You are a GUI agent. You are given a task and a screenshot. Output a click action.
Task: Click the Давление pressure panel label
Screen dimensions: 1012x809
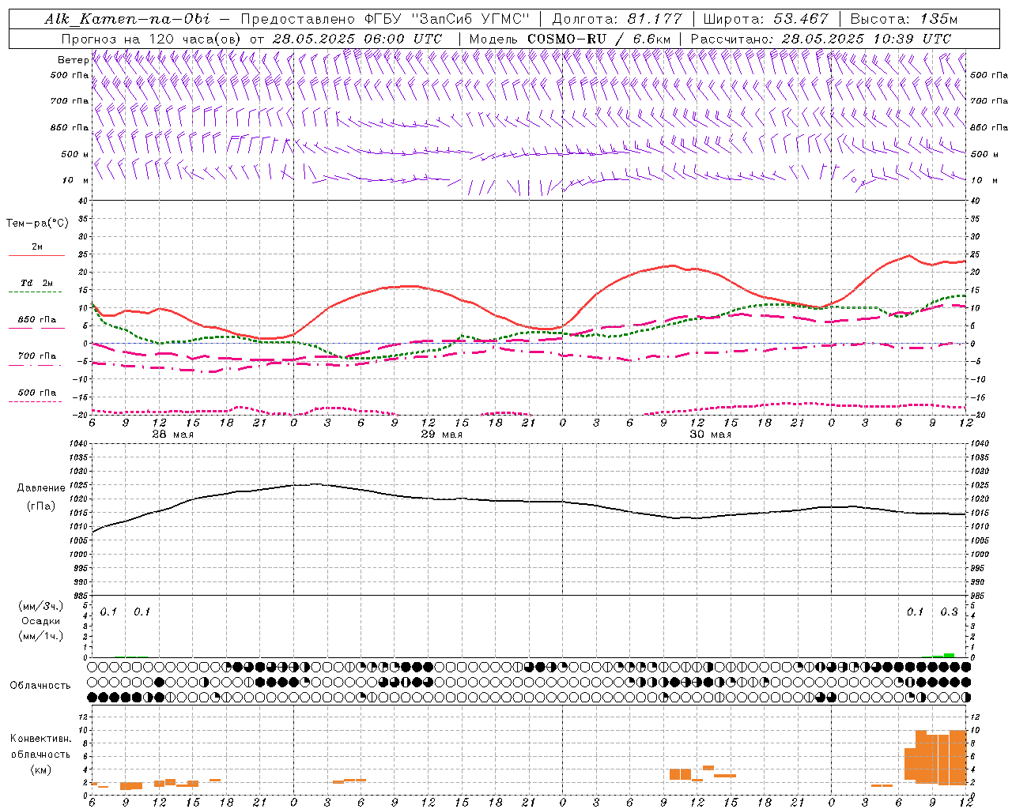pos(41,488)
